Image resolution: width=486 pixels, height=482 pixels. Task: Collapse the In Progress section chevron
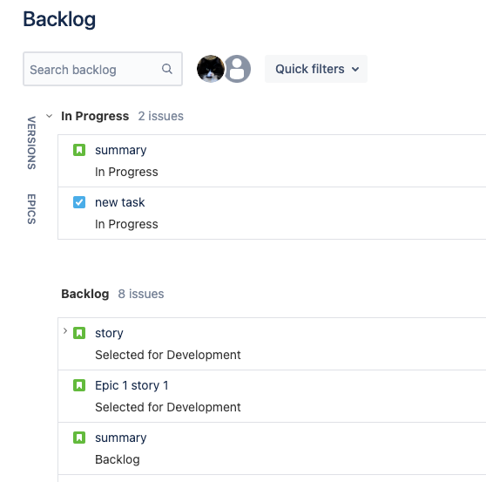tap(49, 116)
